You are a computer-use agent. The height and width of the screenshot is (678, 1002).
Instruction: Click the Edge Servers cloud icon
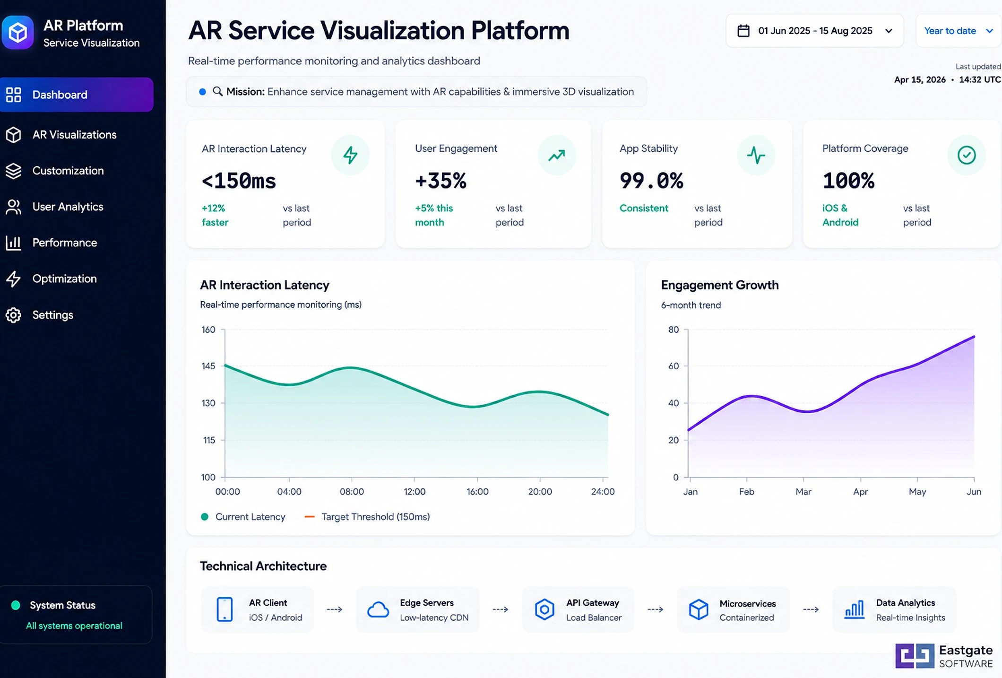click(x=378, y=610)
